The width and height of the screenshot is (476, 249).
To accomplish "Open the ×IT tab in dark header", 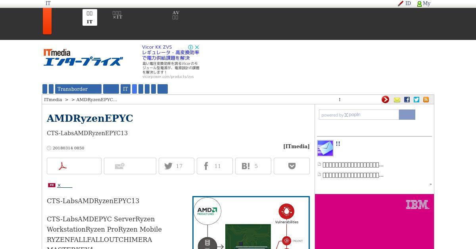I will coord(117,15).
